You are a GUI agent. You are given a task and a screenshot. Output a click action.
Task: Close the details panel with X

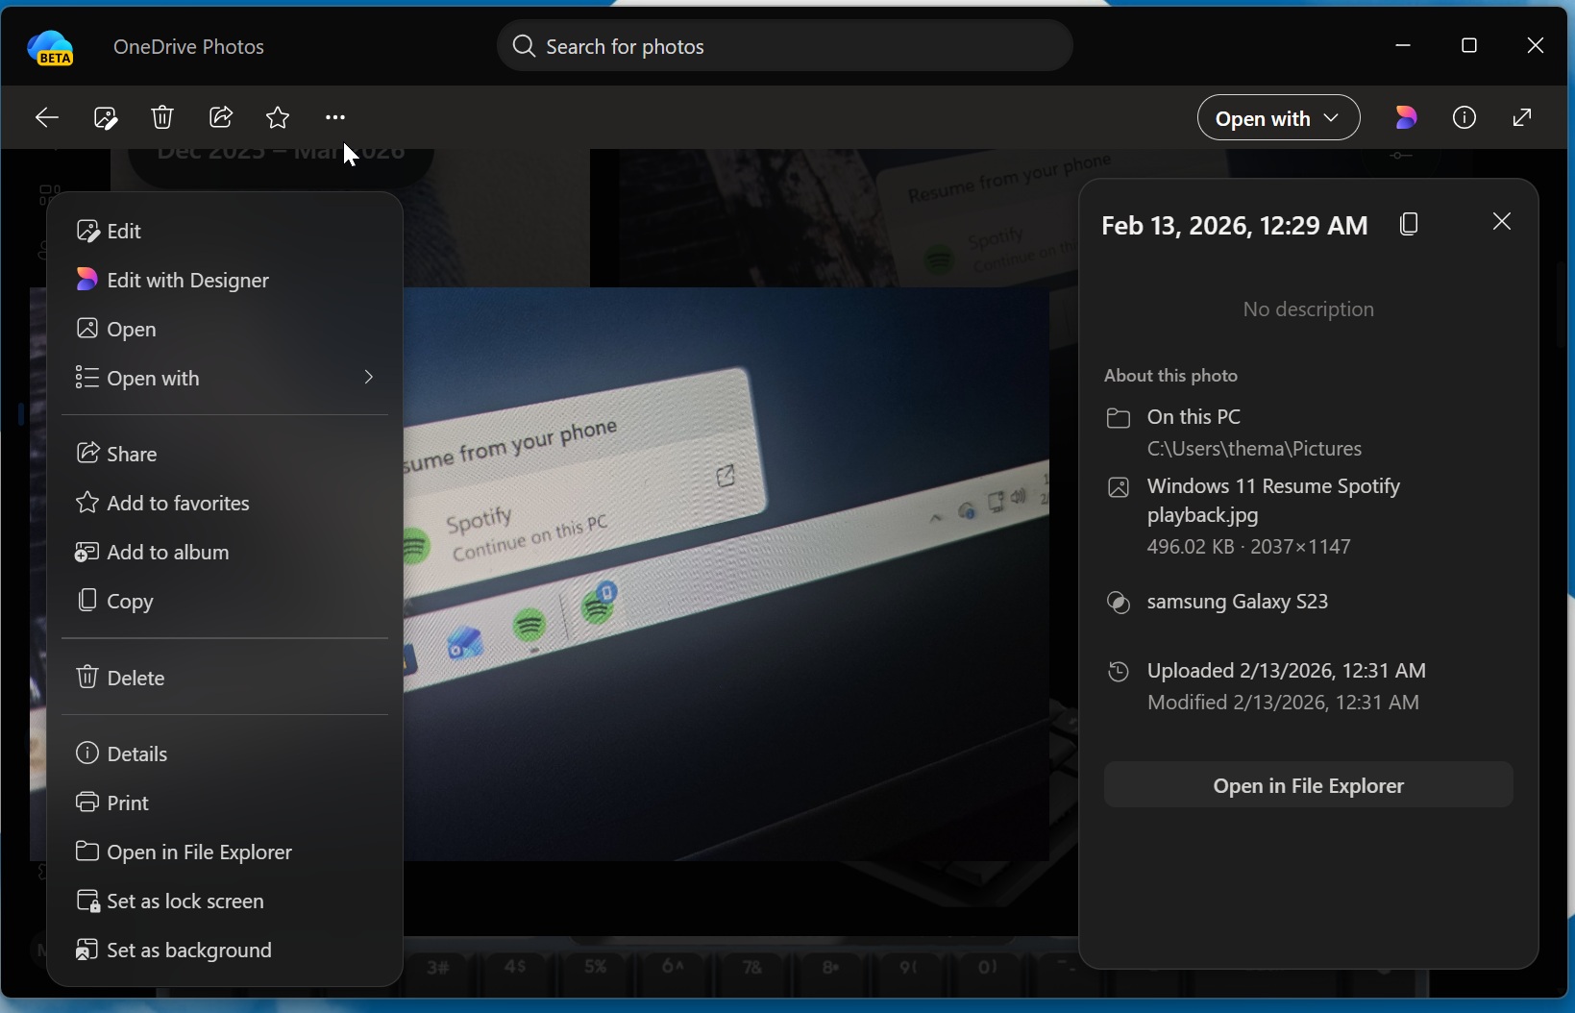coord(1502,222)
